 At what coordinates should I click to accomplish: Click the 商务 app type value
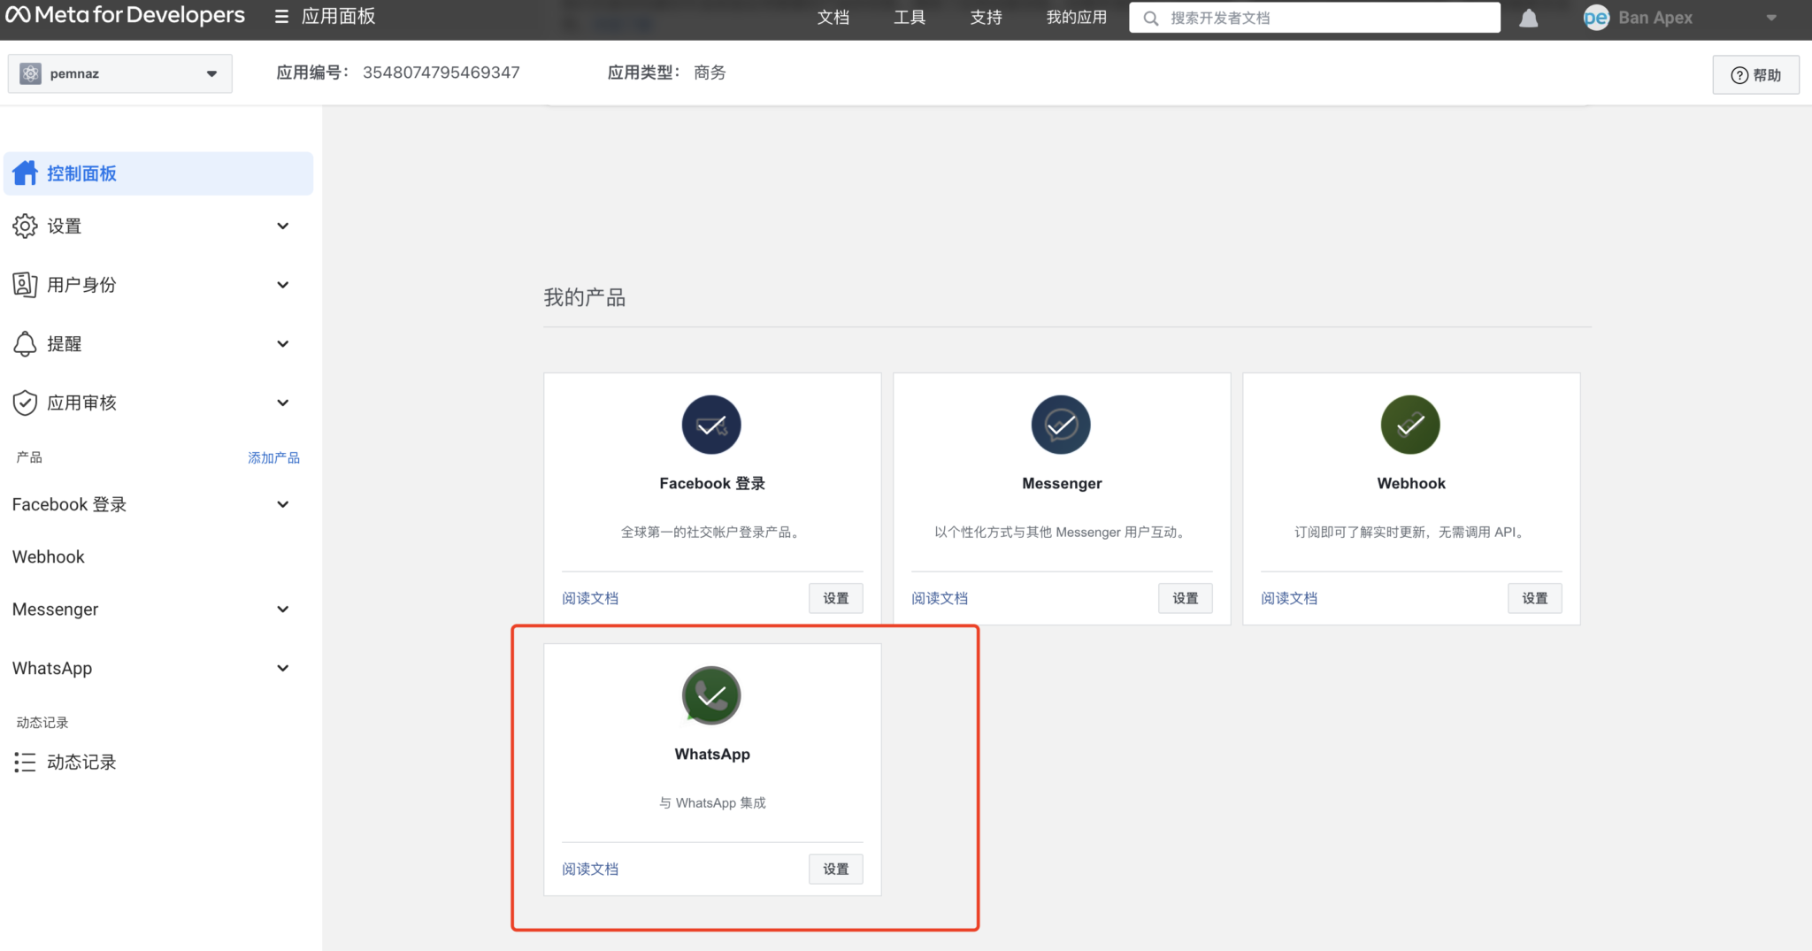coord(710,73)
